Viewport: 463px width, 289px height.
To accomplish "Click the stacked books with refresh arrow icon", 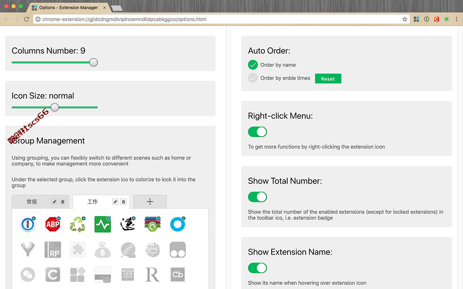I will click(153, 224).
